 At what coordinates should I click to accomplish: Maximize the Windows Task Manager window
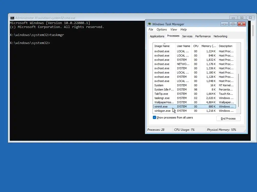233,24
